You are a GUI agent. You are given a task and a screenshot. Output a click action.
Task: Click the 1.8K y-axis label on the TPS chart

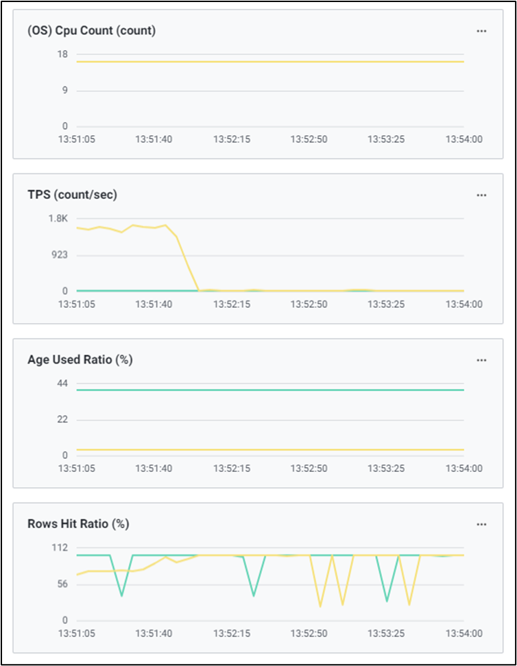[58, 219]
